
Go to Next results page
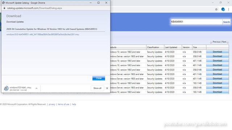click(224, 42)
